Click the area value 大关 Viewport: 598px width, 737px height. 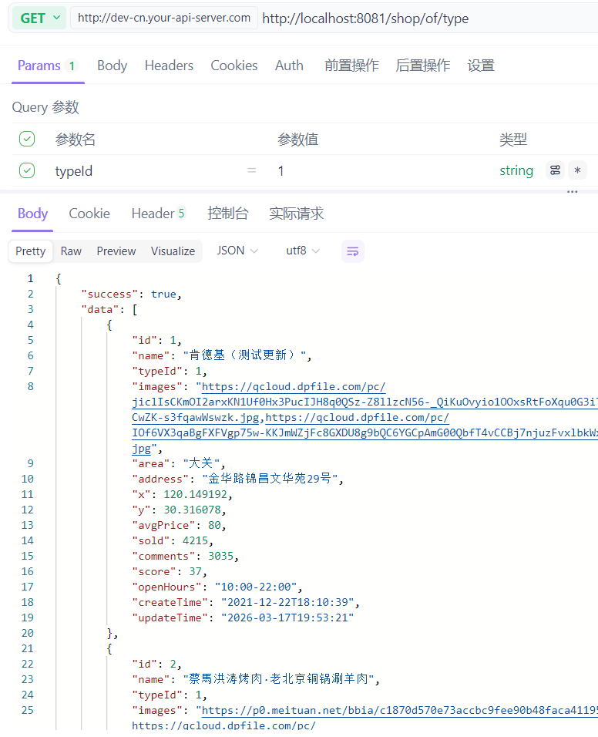pyautogui.click(x=201, y=463)
